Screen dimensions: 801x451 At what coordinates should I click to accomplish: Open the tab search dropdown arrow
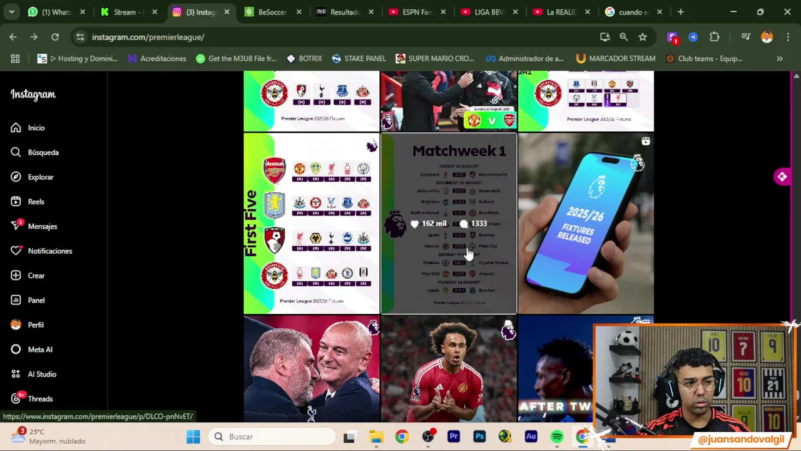(x=13, y=12)
